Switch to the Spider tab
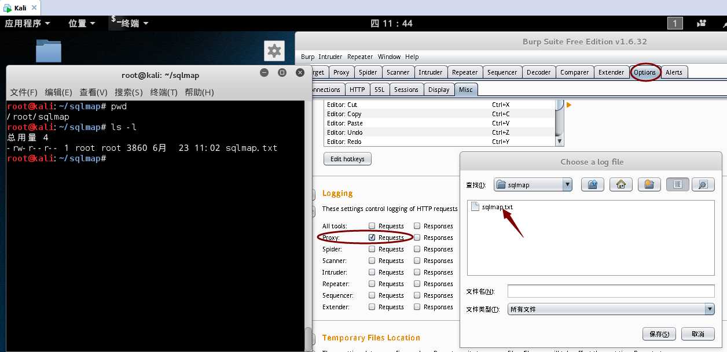This screenshot has height=352, width=727. tap(368, 72)
